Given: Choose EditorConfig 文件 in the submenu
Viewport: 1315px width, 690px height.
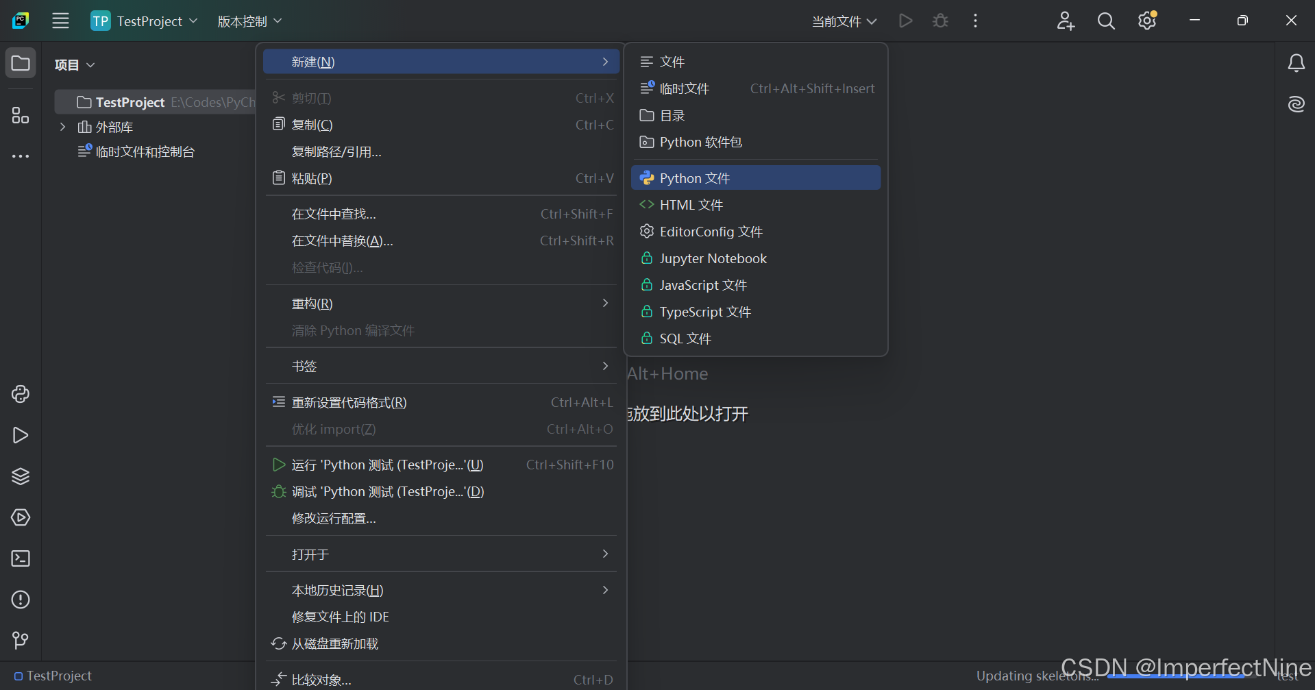Looking at the screenshot, I should pyautogui.click(x=756, y=232).
